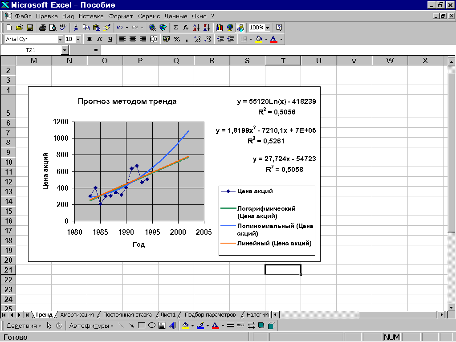This screenshot has width=456, height=342.
Task: Align text left
Action: pos(122,39)
